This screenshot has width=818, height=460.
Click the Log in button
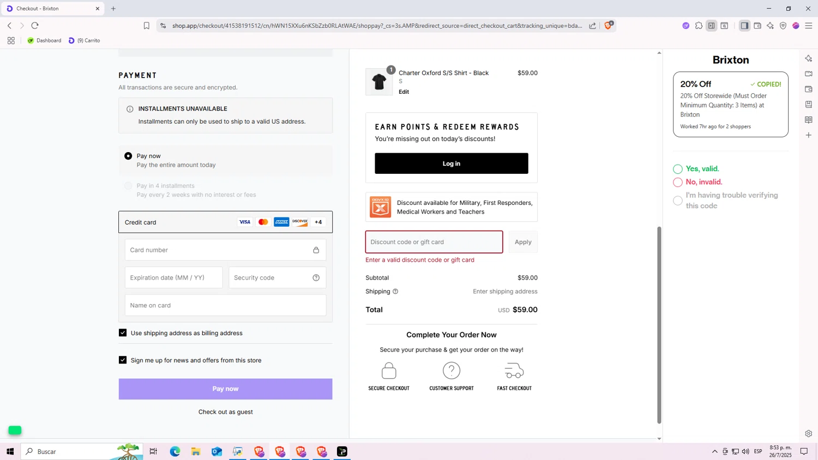click(452, 164)
